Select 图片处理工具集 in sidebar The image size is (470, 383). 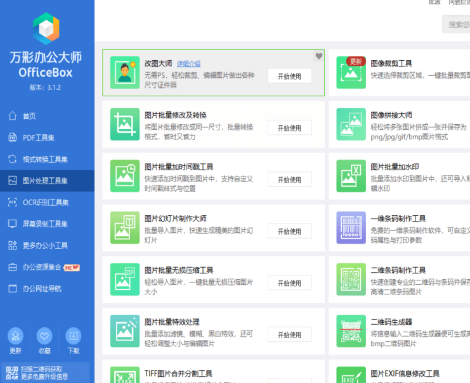tap(47, 180)
